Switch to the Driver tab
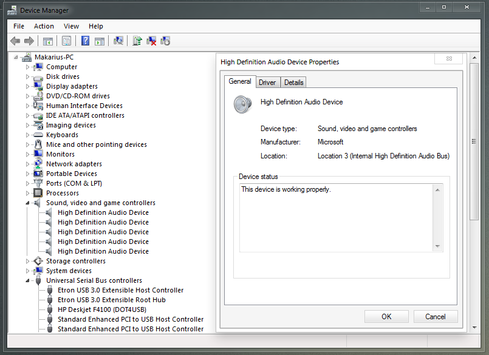489x355 pixels. click(267, 83)
